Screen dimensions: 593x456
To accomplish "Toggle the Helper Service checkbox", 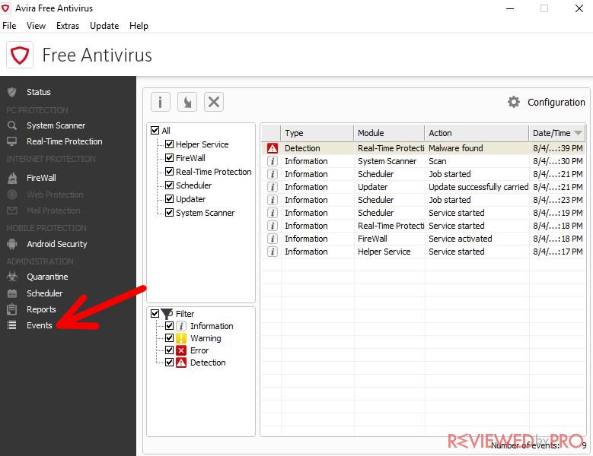I will [170, 144].
